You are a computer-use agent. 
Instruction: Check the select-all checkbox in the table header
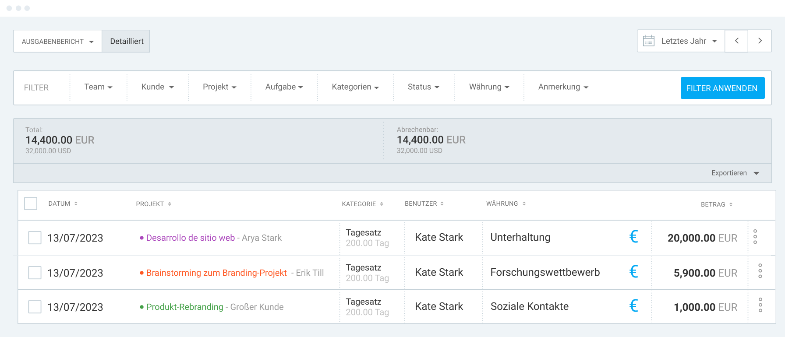(31, 203)
